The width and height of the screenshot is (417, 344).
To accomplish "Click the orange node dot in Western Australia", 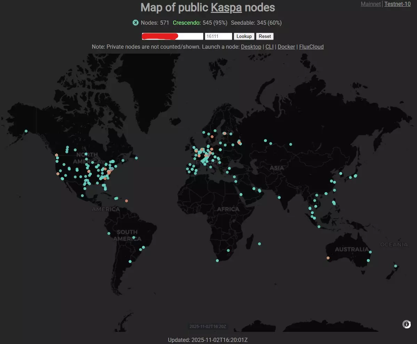I will (328, 258).
